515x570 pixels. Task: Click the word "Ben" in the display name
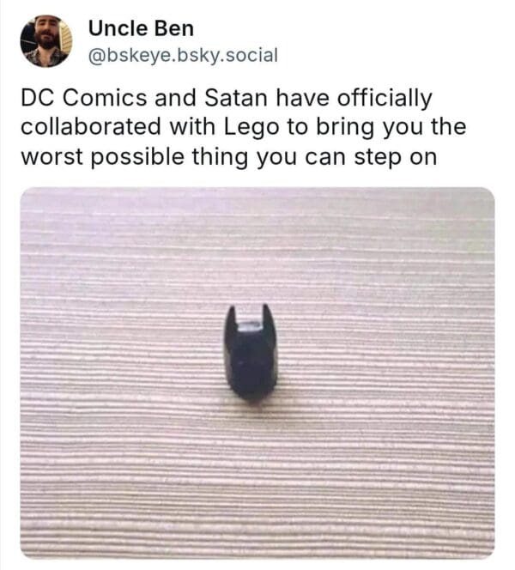click(x=176, y=30)
